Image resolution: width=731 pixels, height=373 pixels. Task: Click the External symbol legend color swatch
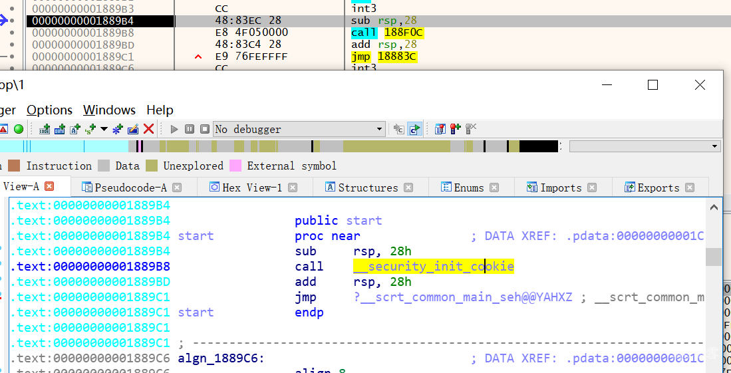point(235,166)
